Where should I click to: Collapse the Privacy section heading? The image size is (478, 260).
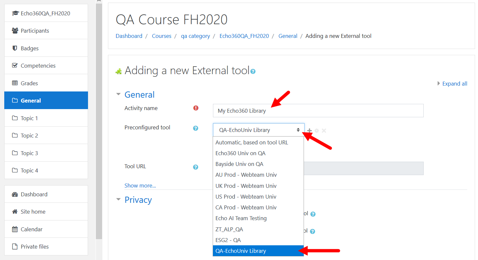point(138,200)
